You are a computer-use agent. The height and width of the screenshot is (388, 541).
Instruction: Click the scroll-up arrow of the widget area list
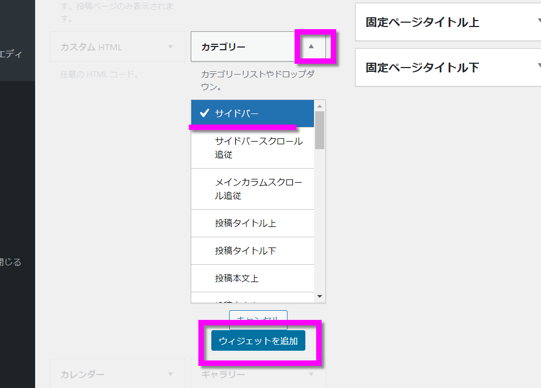point(319,105)
